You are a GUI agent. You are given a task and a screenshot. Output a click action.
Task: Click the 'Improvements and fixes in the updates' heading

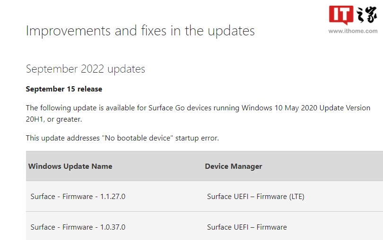click(140, 31)
